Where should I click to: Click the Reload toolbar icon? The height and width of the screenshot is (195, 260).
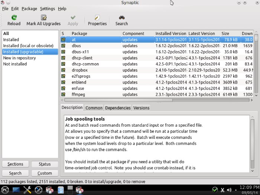click(14, 17)
